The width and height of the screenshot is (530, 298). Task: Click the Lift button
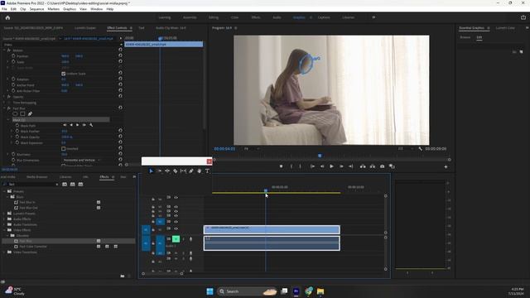(x=363, y=166)
